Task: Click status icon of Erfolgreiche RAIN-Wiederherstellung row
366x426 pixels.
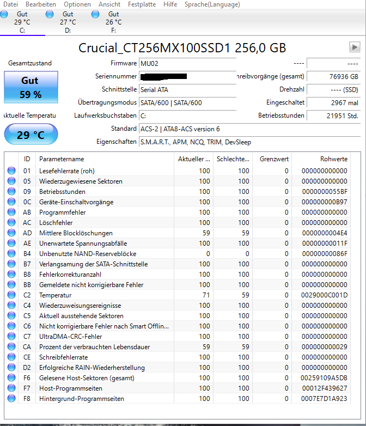Action: [11, 367]
